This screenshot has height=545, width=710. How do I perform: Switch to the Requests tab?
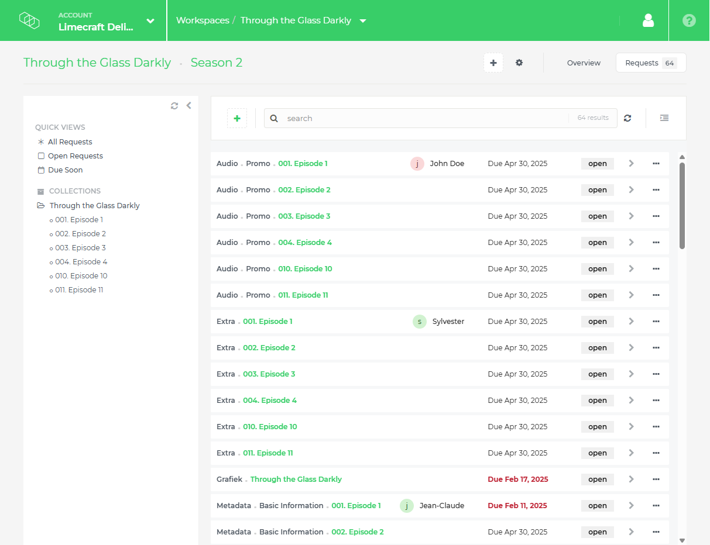point(651,63)
